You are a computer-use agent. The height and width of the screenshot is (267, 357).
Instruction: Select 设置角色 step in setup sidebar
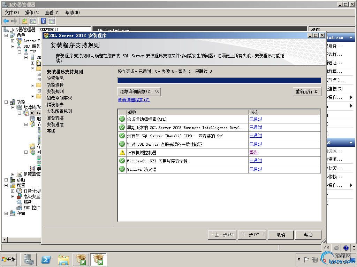pos(55,78)
